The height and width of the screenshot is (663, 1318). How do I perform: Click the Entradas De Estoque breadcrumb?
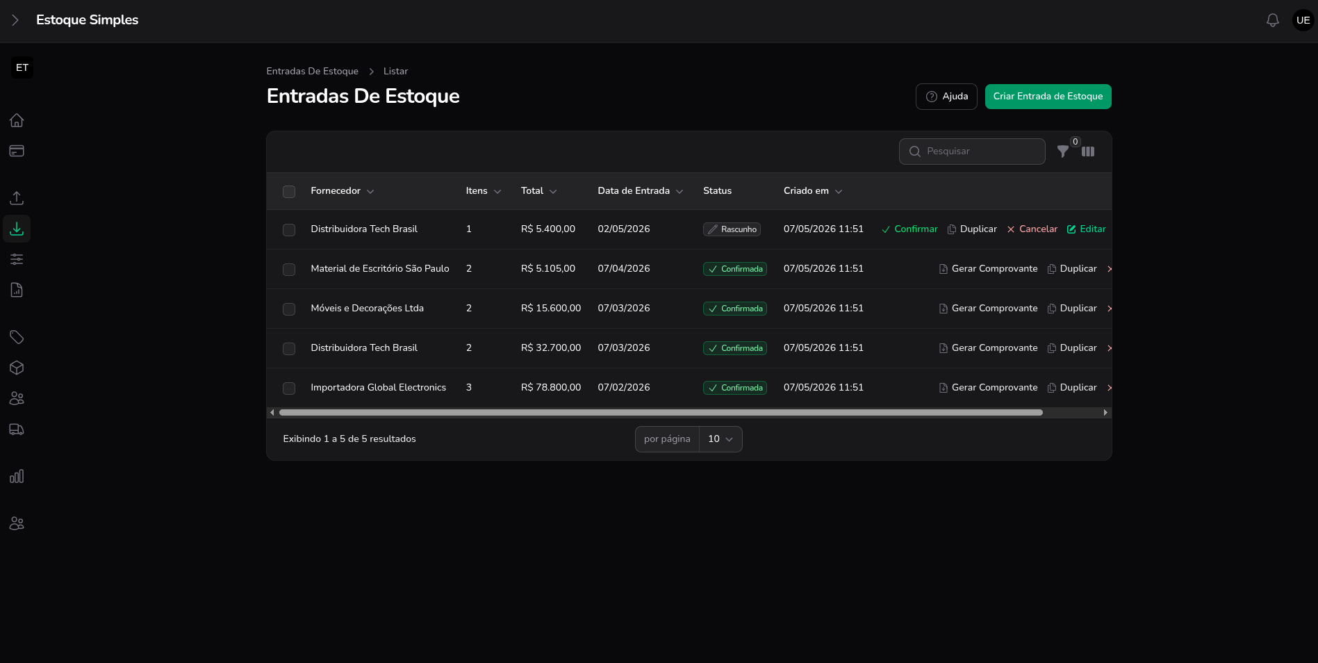(313, 72)
